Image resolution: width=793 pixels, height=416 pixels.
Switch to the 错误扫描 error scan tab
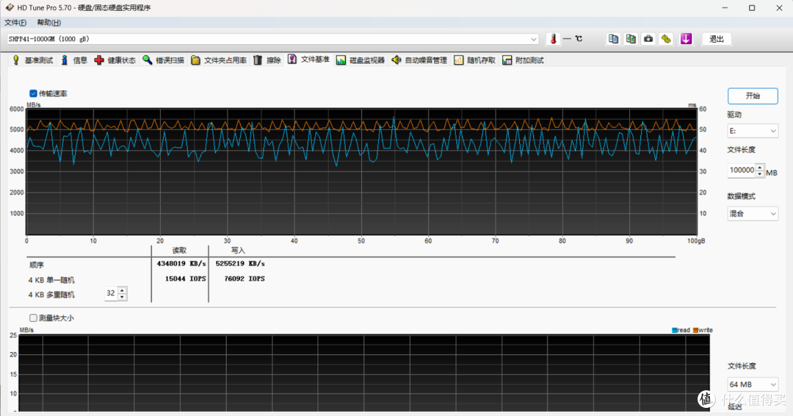[x=163, y=60]
